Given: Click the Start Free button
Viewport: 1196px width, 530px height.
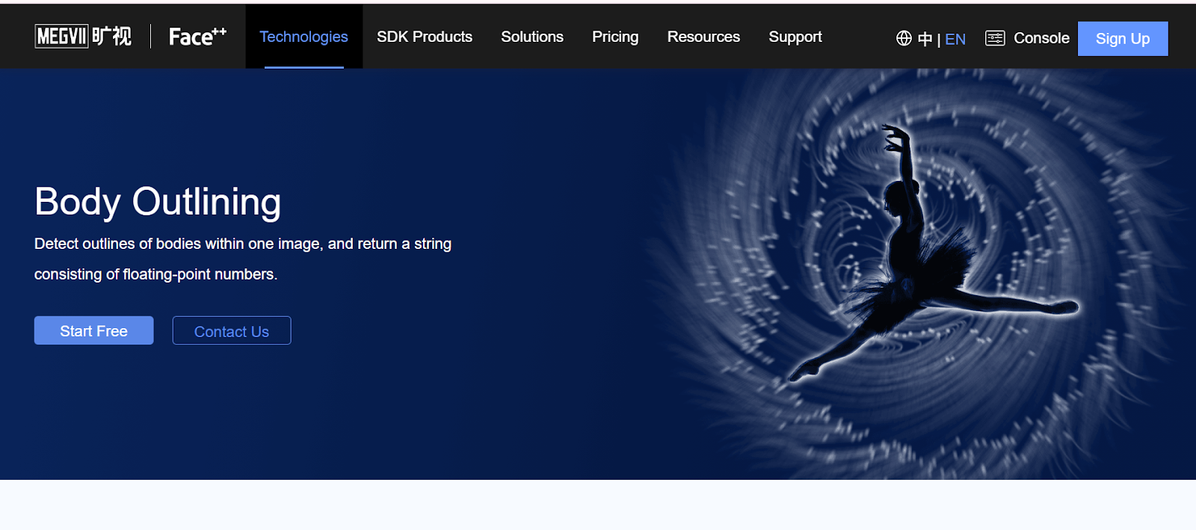Looking at the screenshot, I should coord(94,330).
